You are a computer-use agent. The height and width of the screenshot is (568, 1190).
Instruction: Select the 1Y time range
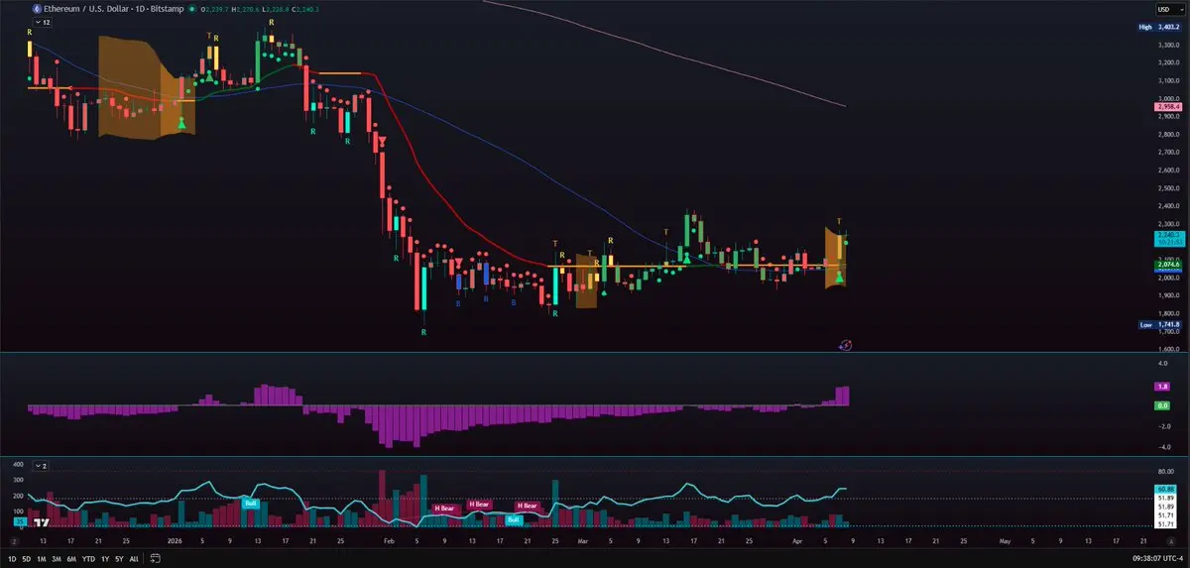tap(104, 560)
